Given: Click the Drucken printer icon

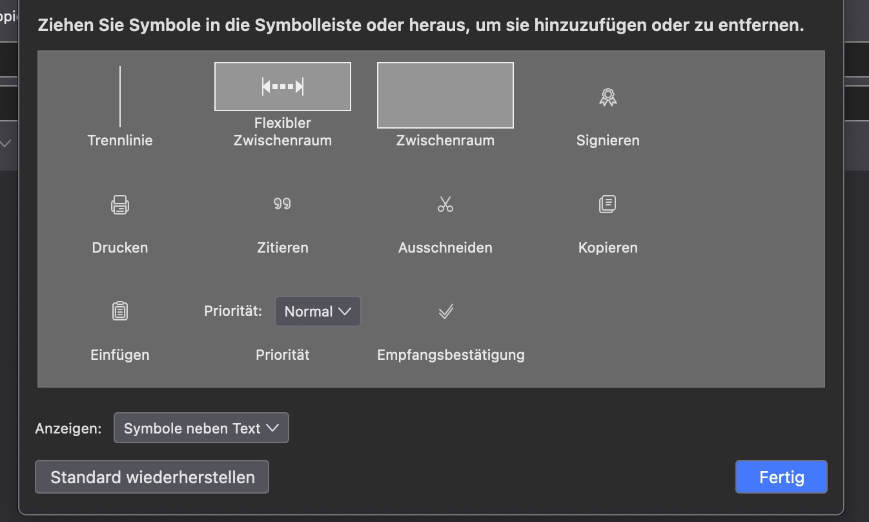Looking at the screenshot, I should 120,205.
